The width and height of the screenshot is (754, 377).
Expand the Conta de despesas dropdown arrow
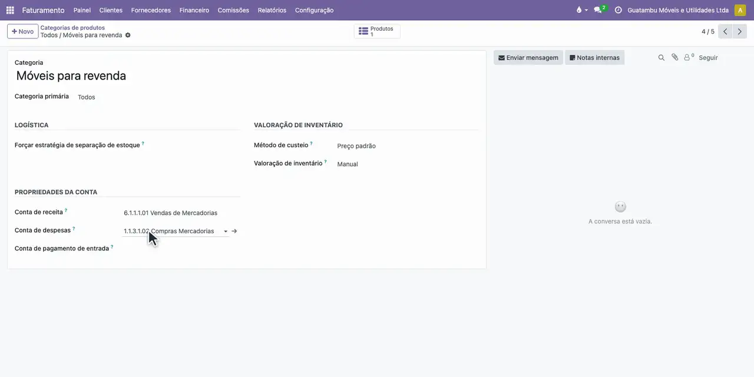point(226,232)
